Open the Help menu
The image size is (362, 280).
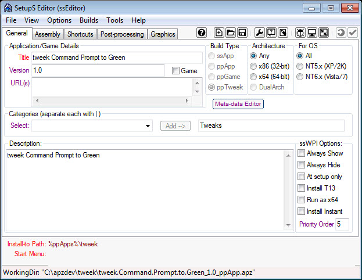point(138,20)
